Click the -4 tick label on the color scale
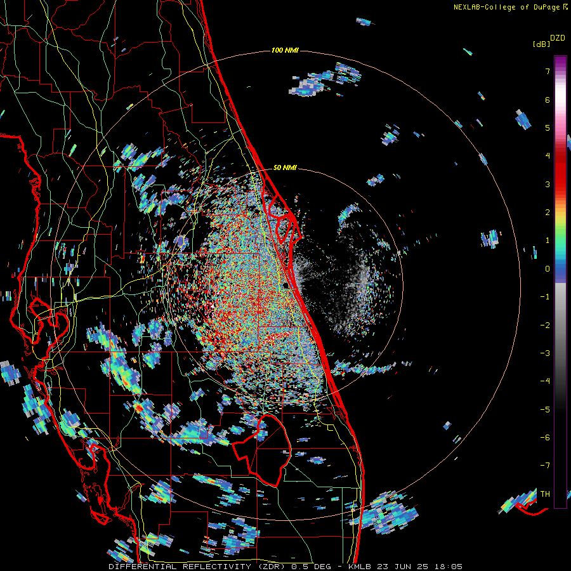This screenshot has width=571, height=571. point(545,381)
